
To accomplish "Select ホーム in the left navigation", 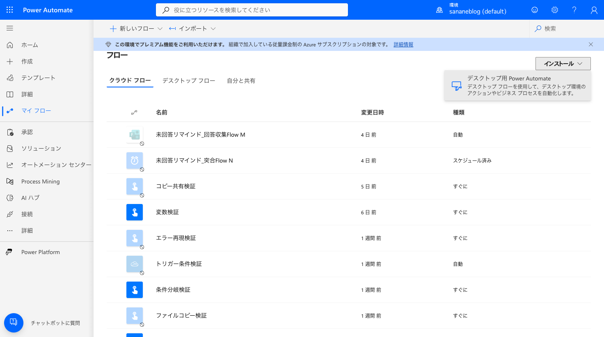I will (x=30, y=45).
